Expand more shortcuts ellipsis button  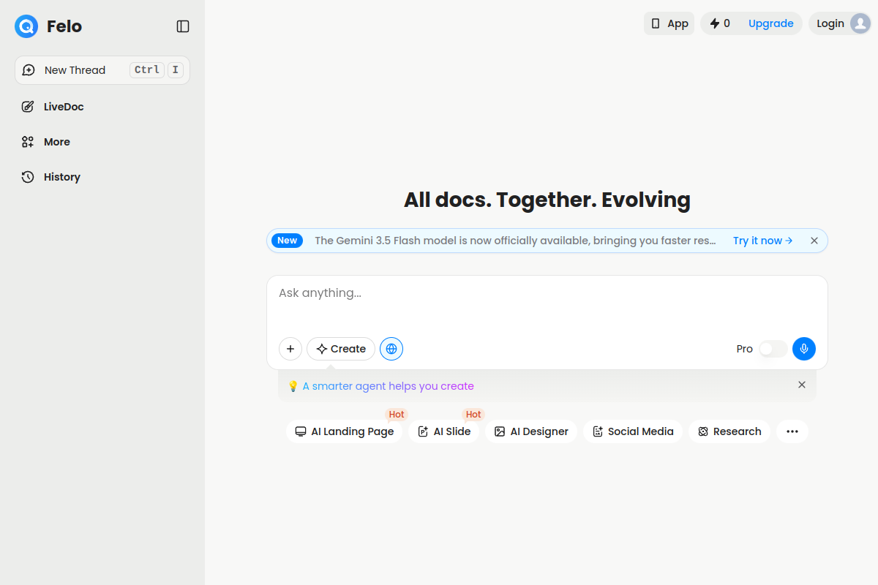pyautogui.click(x=792, y=431)
